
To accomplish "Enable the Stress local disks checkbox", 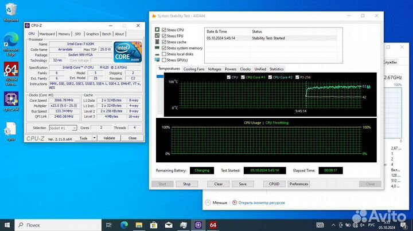I will 157,54.
